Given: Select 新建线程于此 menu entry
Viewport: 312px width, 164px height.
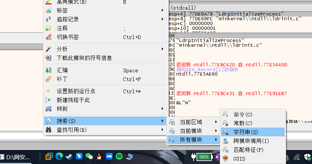Looking at the screenshot, I should click(105, 100).
